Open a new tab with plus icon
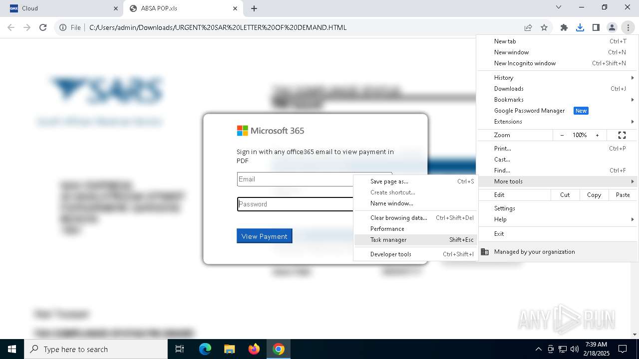The height and width of the screenshot is (359, 639). click(254, 8)
